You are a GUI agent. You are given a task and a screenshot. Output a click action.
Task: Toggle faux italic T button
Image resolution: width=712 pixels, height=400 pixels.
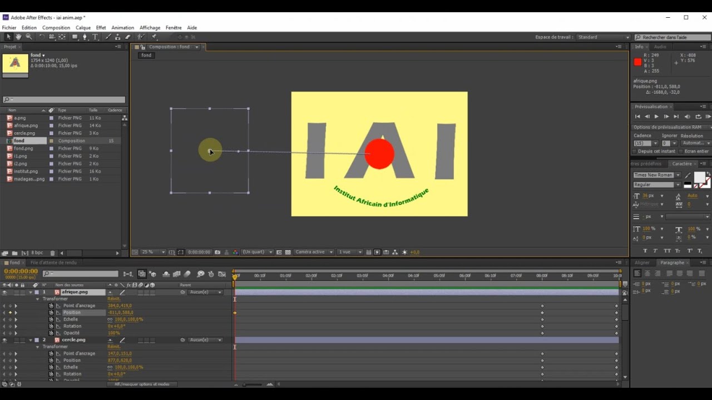coord(655,251)
